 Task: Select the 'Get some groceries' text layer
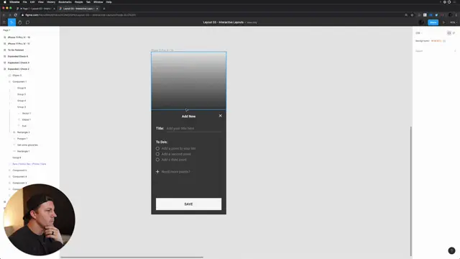point(27,145)
